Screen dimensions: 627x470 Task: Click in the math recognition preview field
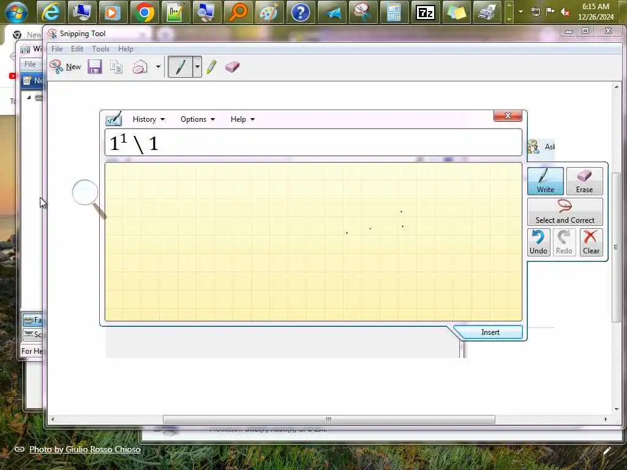point(313,142)
